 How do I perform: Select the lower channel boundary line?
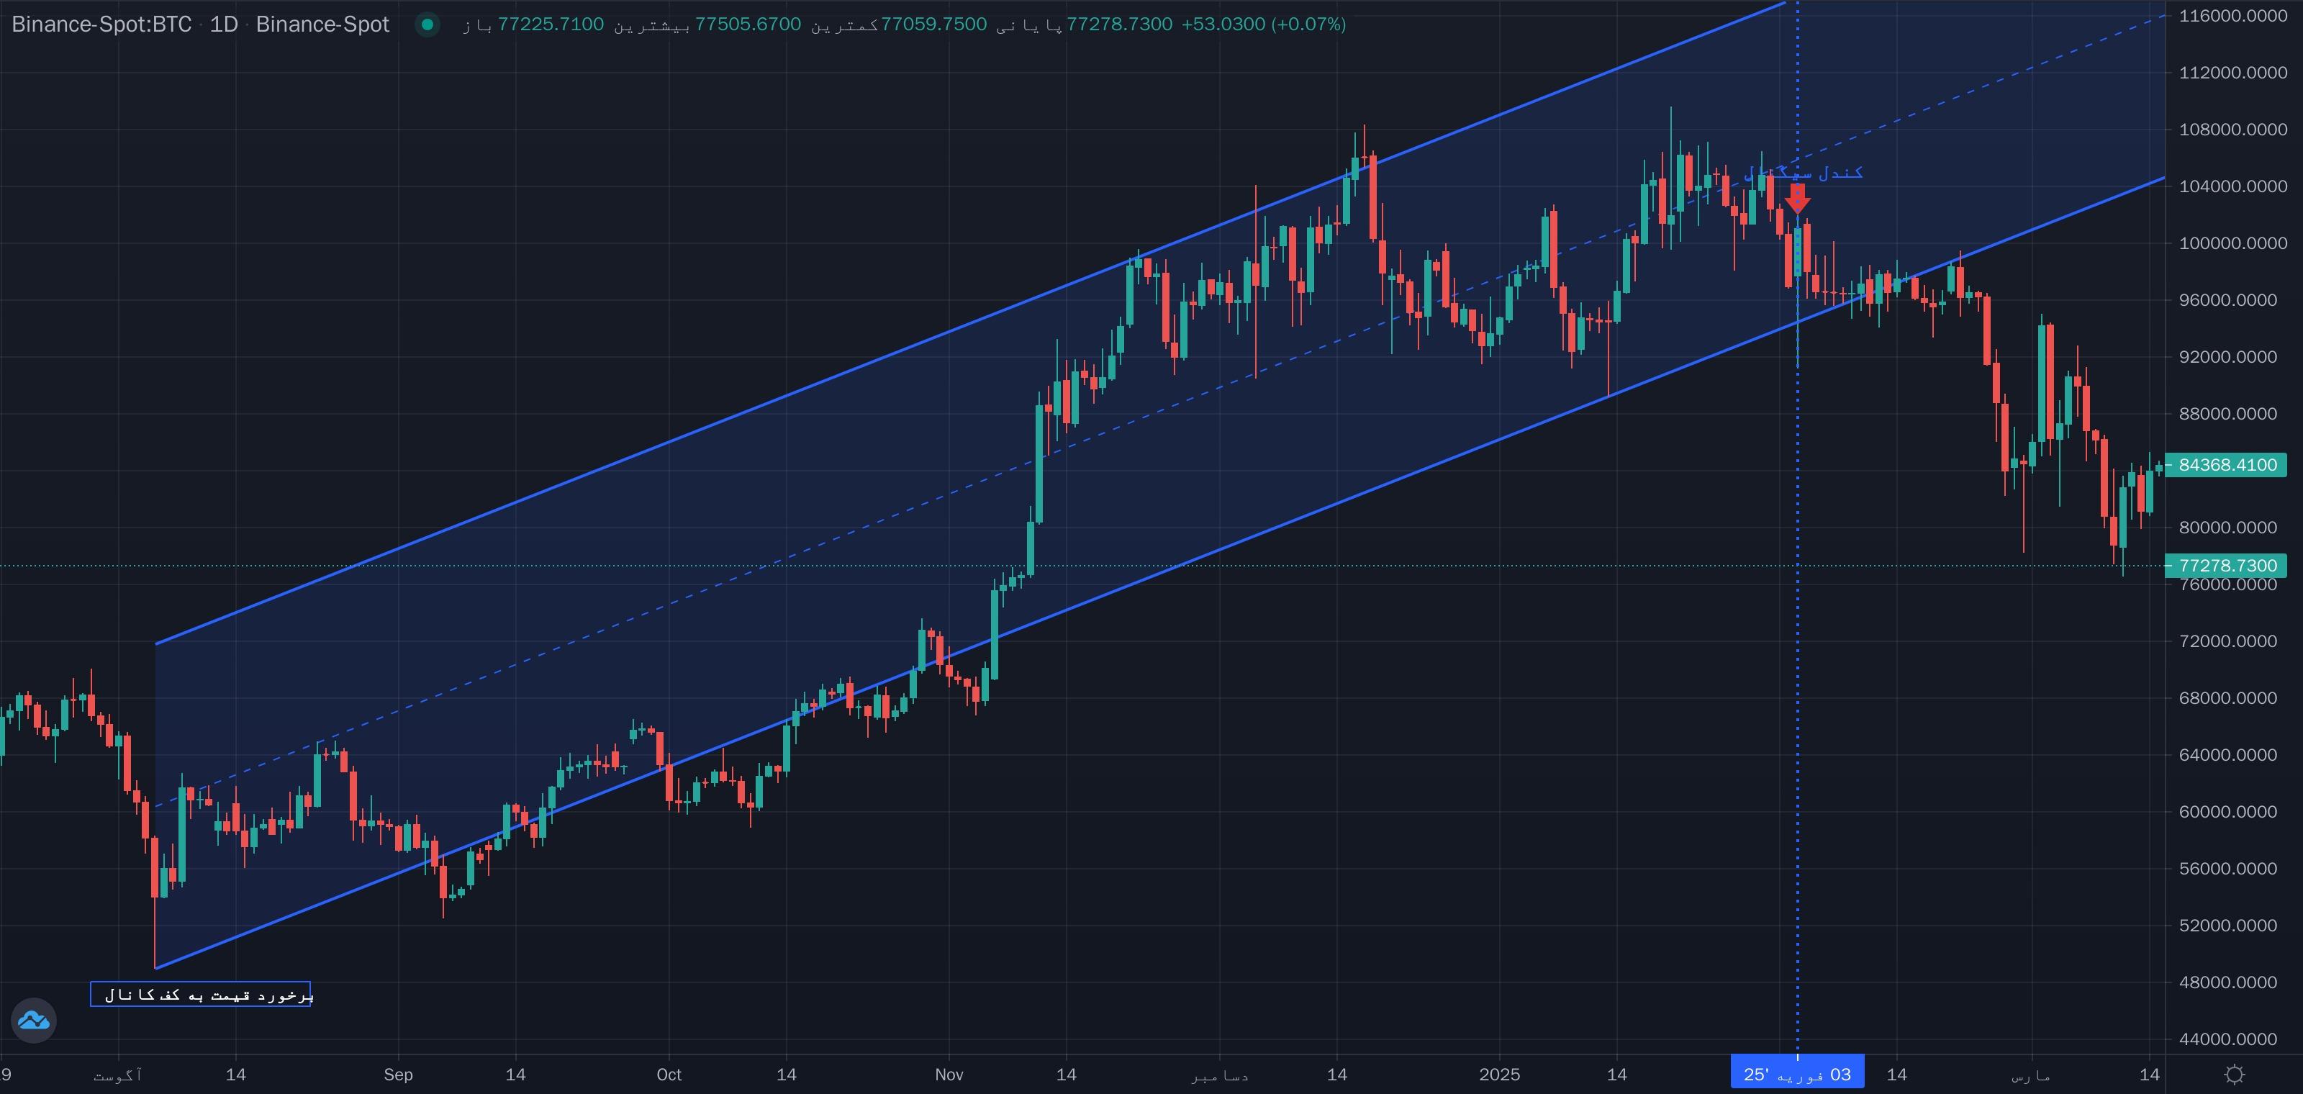[1160, 573]
